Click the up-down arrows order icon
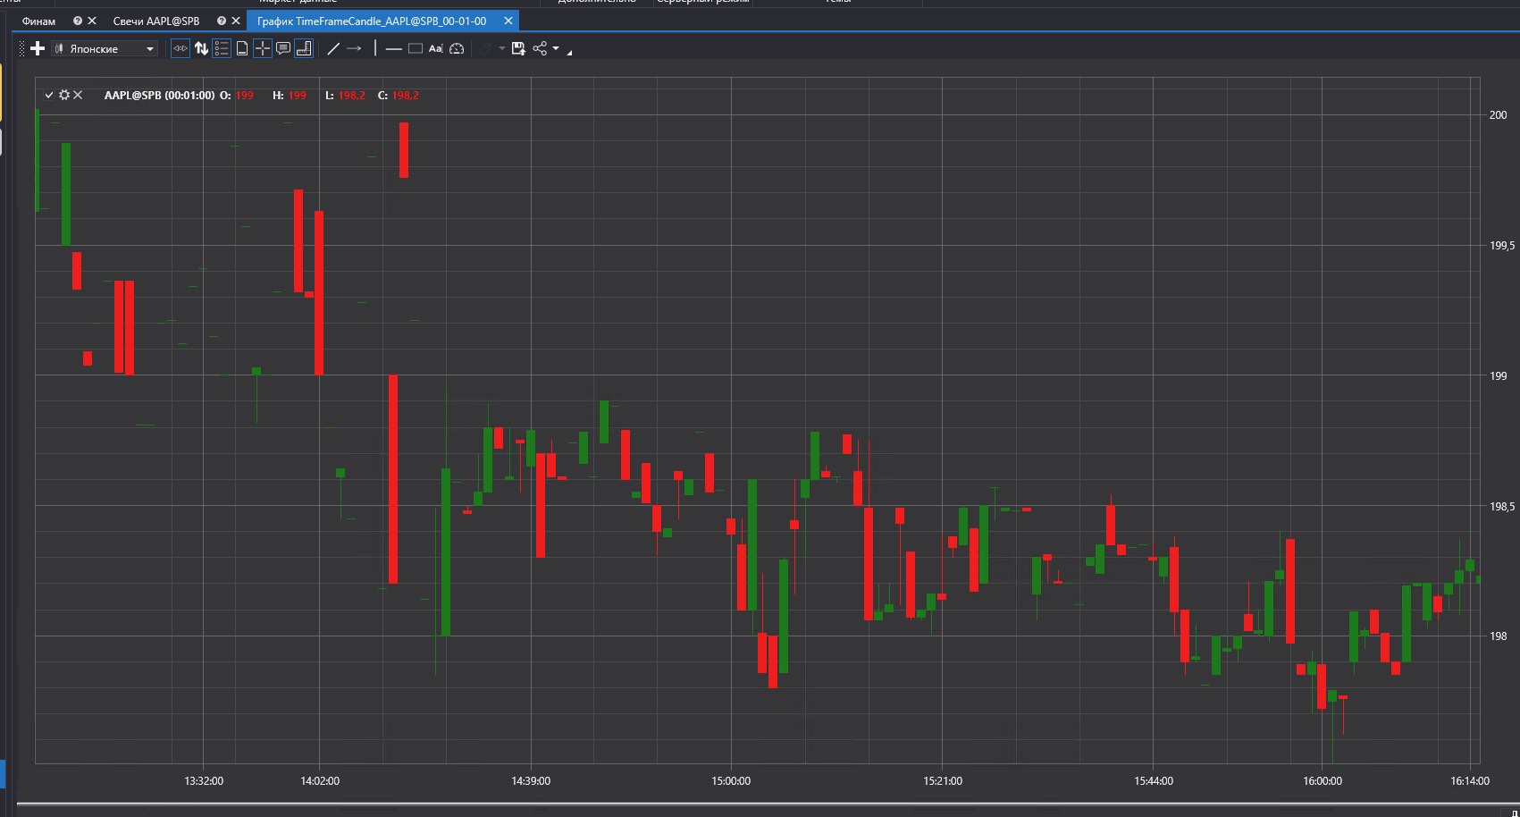Image resolution: width=1520 pixels, height=817 pixels. (201, 48)
